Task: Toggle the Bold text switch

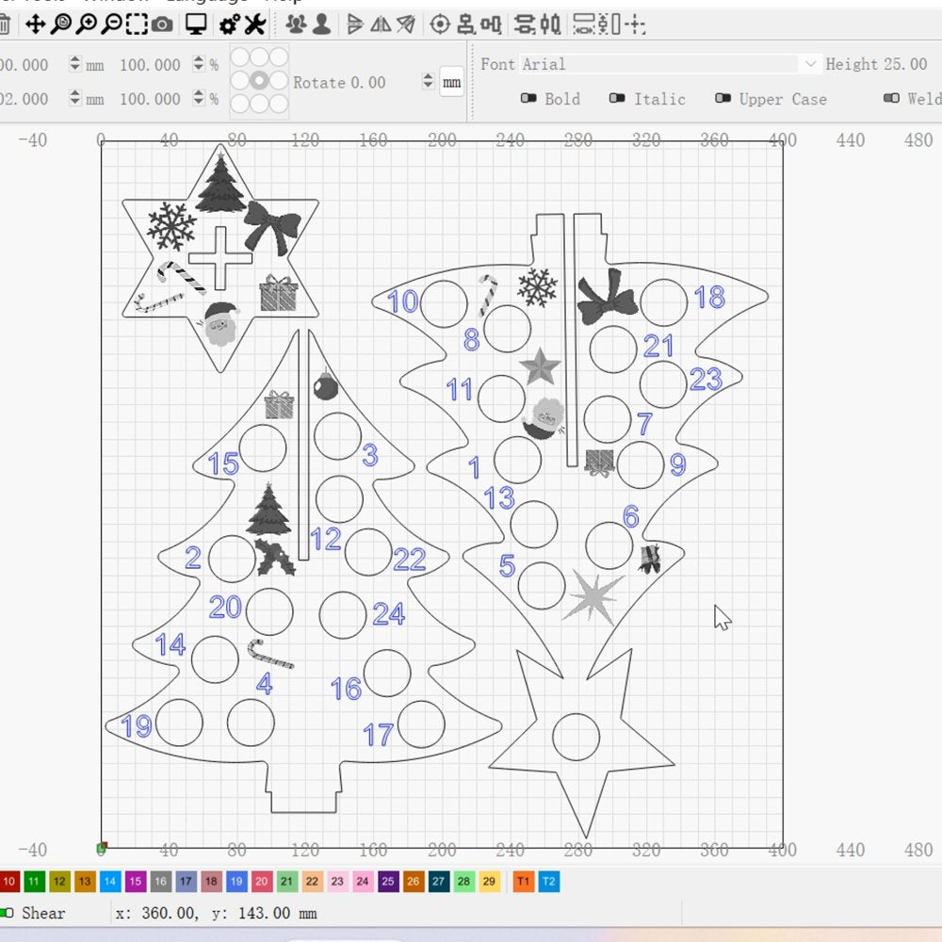Action: pos(529,99)
